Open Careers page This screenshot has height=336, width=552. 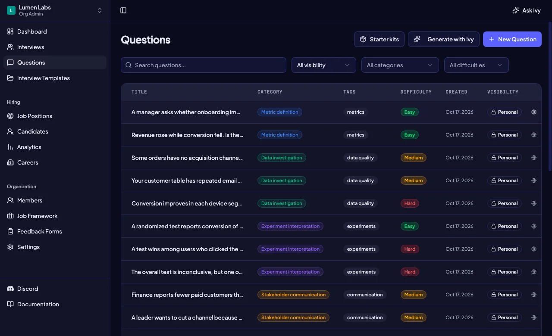(55, 162)
